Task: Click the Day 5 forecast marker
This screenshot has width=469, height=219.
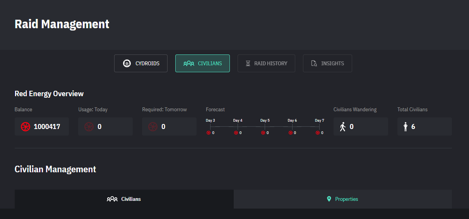Action: tap(265, 126)
